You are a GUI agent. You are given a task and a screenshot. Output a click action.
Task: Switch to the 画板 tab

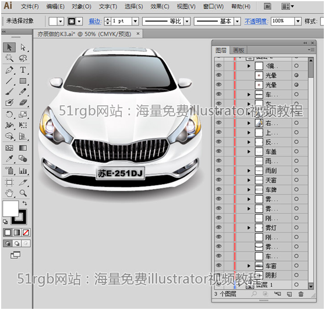tap(239, 50)
